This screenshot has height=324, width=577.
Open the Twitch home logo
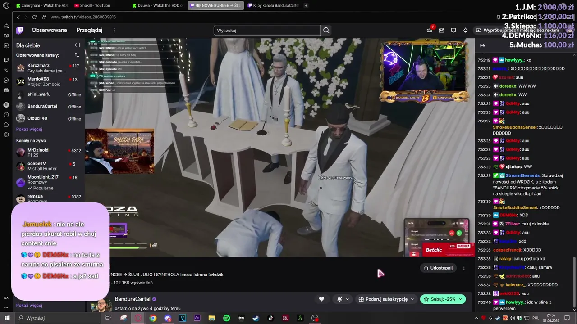click(20, 30)
